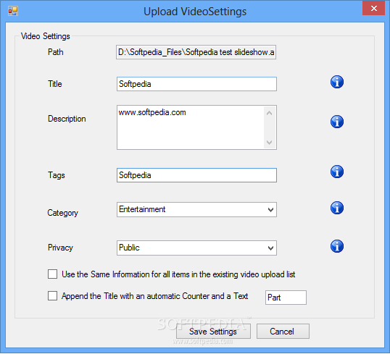Click the Save Settings button
Image resolution: width=390 pixels, height=354 pixels.
213,331
